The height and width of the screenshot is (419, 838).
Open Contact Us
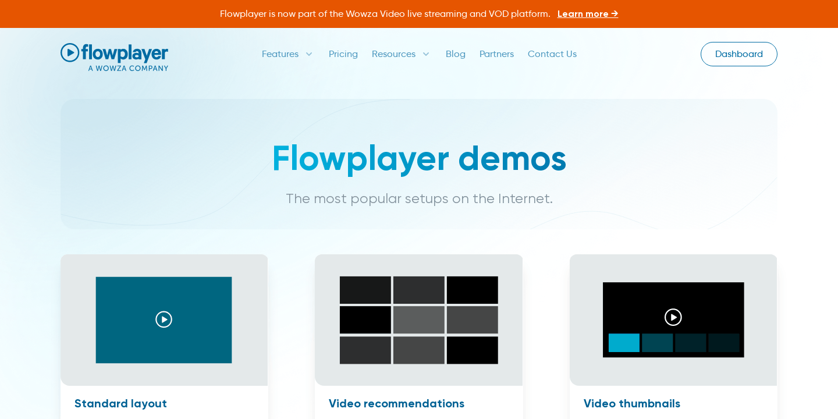[552, 54]
